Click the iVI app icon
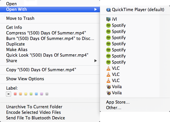This screenshot has height=122, width=170. 108,19
